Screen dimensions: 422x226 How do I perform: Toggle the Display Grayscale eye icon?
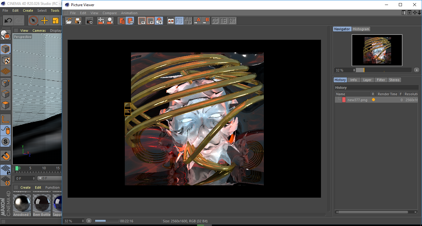point(150,21)
